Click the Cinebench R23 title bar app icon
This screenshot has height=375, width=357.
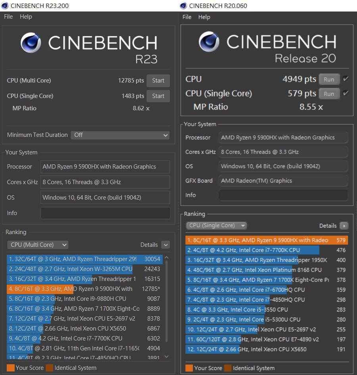pyautogui.click(x=5, y=6)
